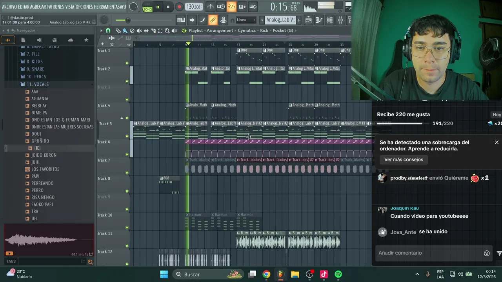Open the VISTA menu
The width and height of the screenshot is (502, 282).
(70, 7)
